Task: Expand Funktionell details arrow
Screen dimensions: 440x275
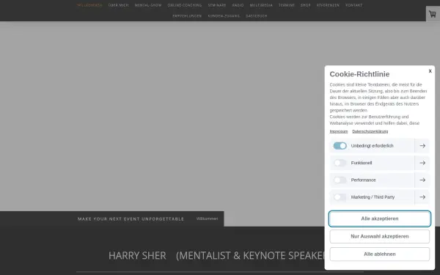Action: tap(422, 163)
